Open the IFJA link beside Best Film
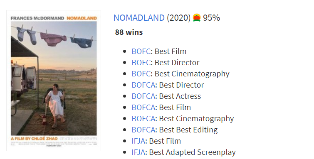The width and height of the screenshot is (314, 159). [138, 141]
